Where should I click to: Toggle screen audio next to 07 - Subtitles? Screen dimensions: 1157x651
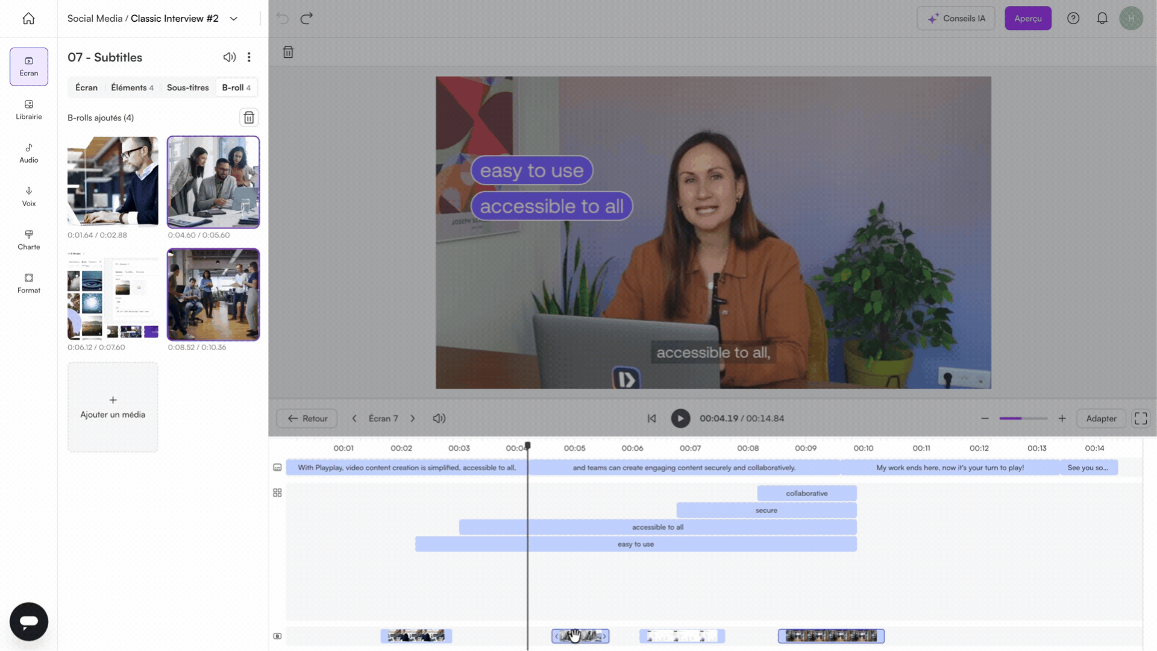click(230, 57)
